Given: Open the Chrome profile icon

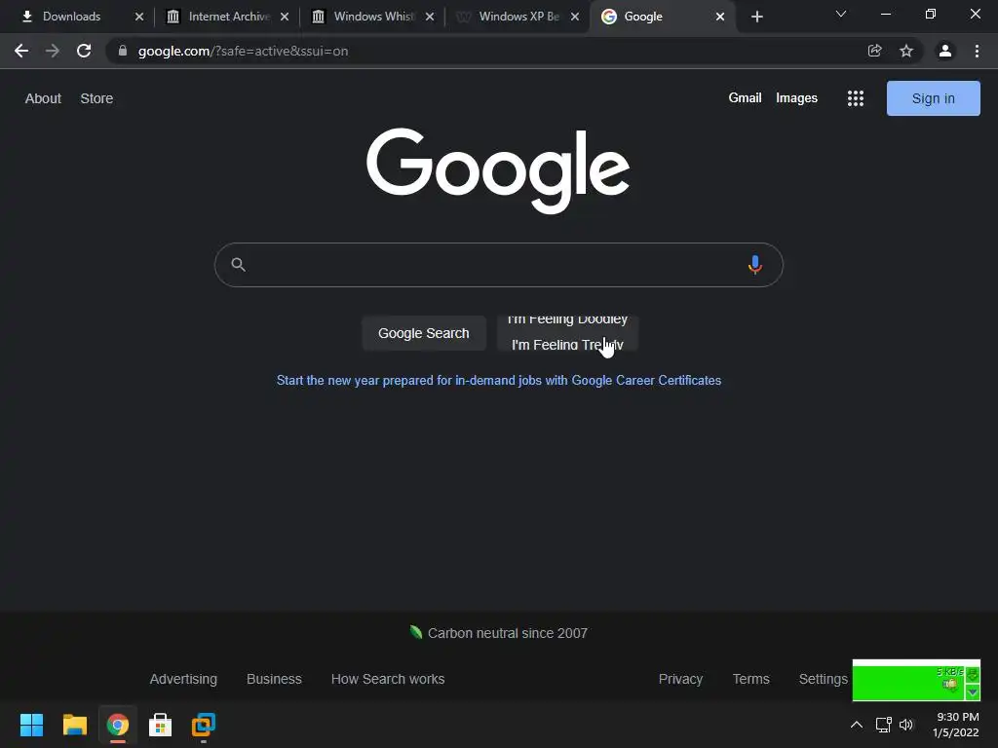Looking at the screenshot, I should pyautogui.click(x=945, y=51).
